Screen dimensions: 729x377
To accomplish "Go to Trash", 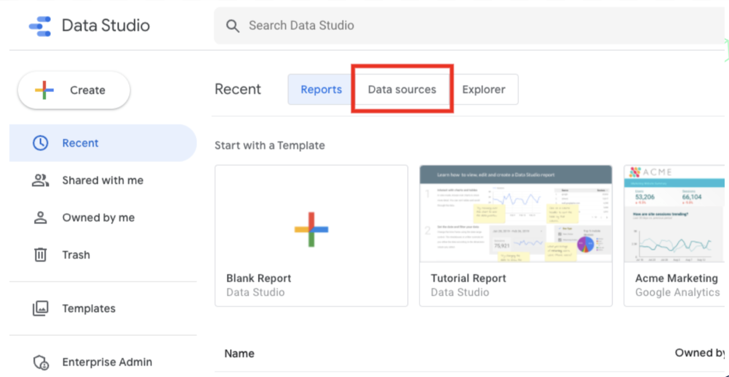I will click(103, 255).
